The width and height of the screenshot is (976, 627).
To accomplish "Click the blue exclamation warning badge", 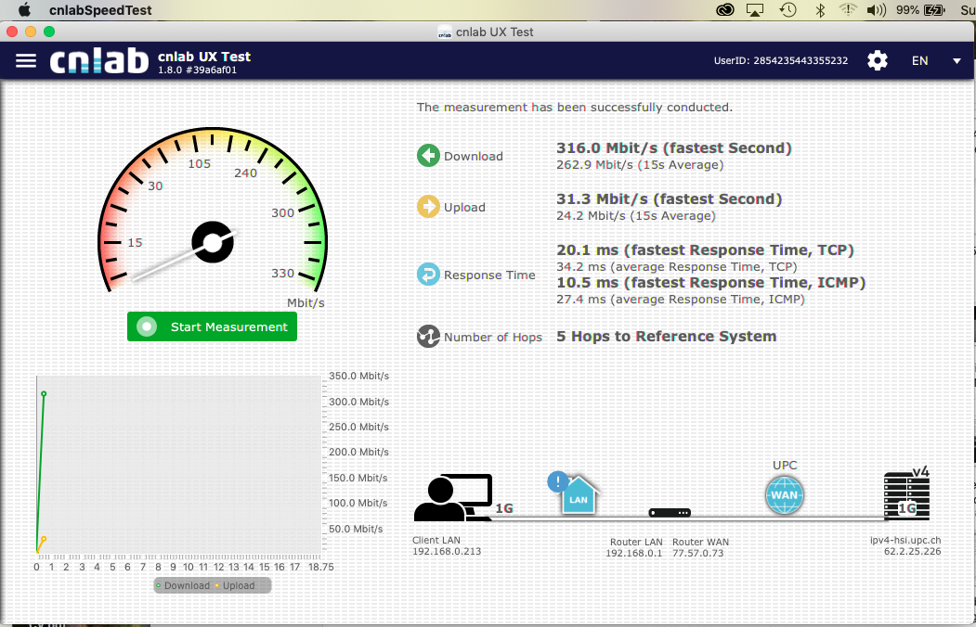I will tap(557, 481).
